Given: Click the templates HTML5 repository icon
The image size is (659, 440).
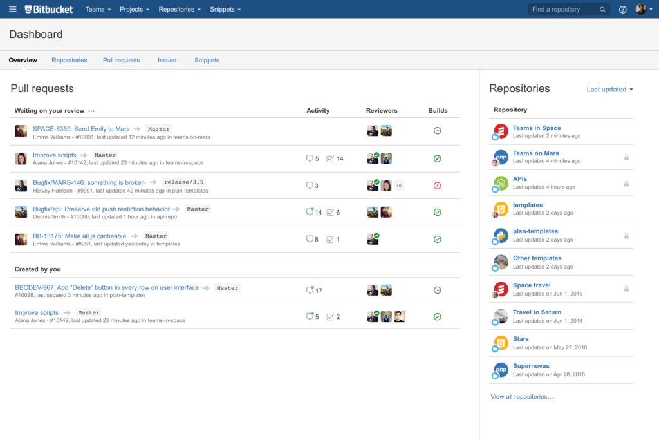Looking at the screenshot, I should (x=501, y=209).
